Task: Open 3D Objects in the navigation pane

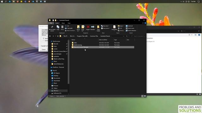Action: click(x=56, y=73)
